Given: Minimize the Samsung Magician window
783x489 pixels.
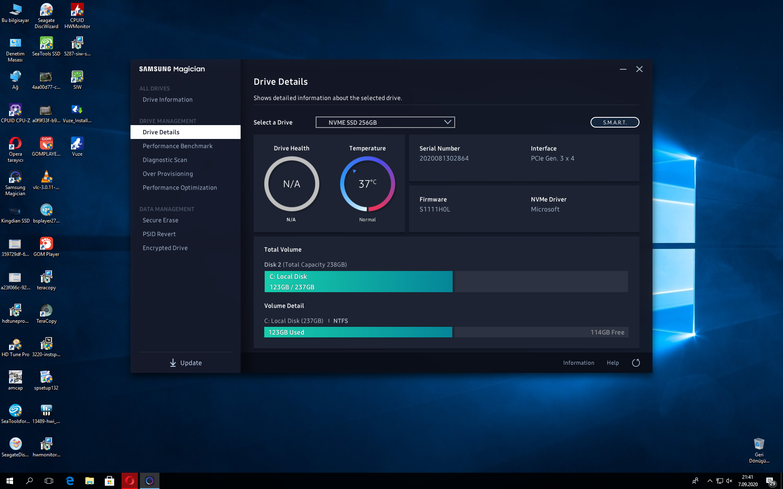Looking at the screenshot, I should pos(623,69).
